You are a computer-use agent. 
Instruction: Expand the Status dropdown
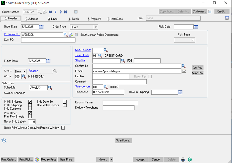pos(24,72)
